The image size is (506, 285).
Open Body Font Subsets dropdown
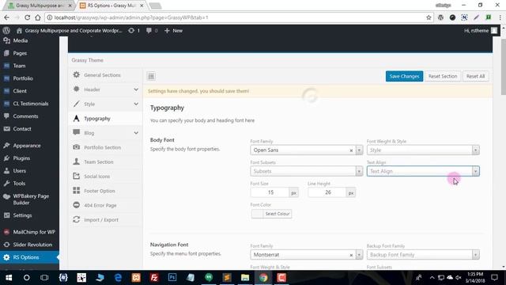pos(306,171)
